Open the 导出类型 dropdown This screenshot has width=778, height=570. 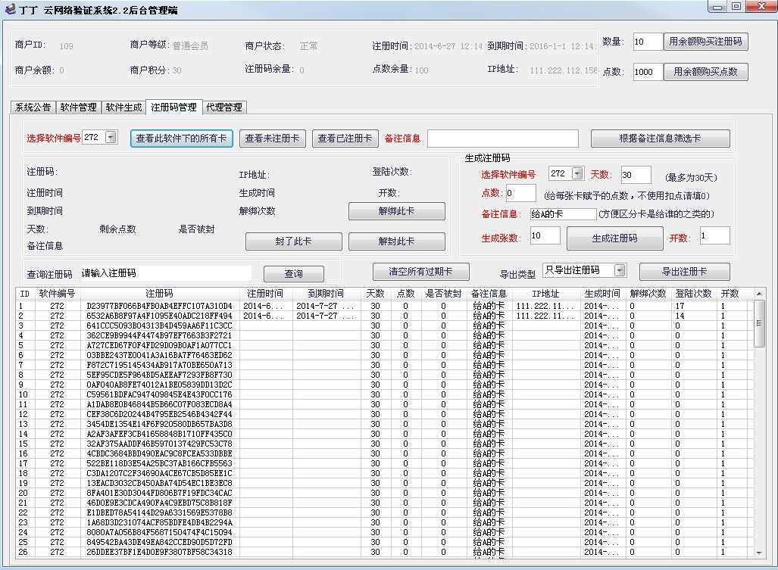pyautogui.click(x=620, y=270)
